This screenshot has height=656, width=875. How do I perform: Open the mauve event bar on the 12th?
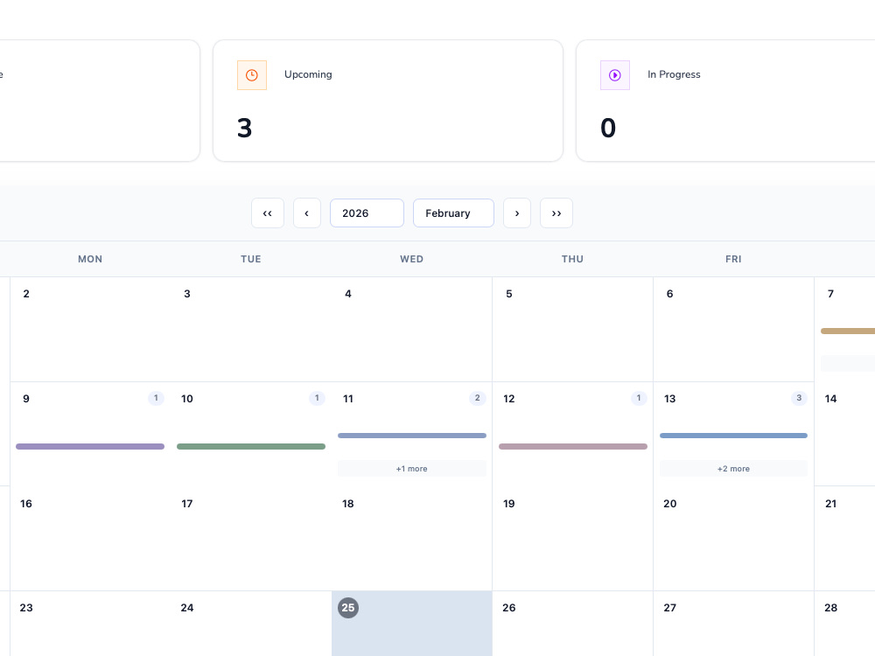tap(572, 446)
